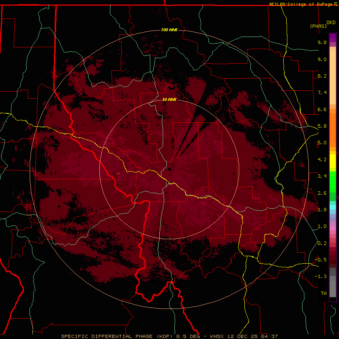Click the 8.2 legend value
This screenshot has width=339, height=339.
[x=322, y=76]
